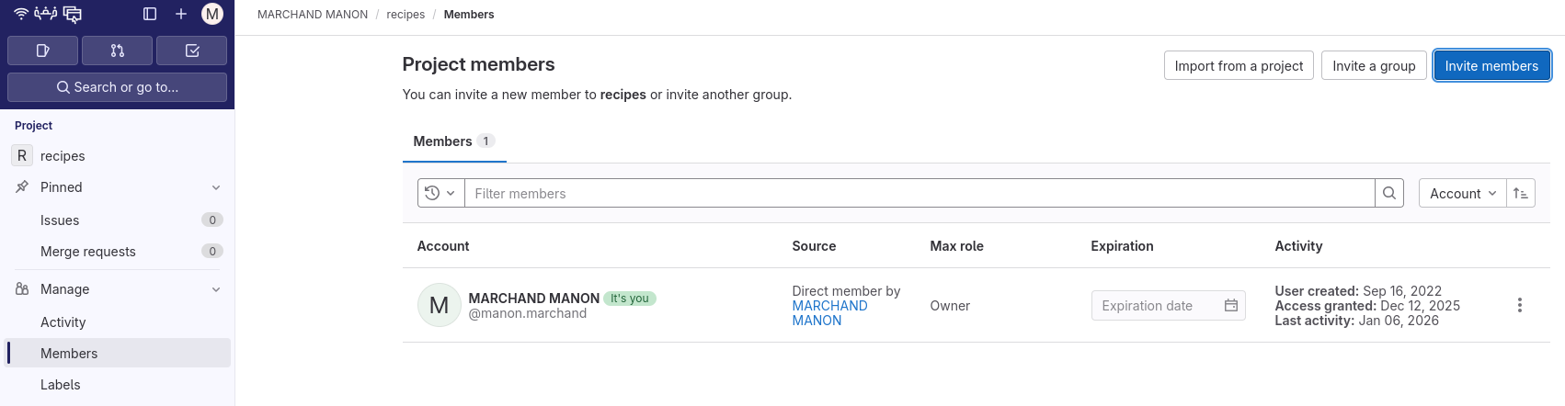This screenshot has height=406, width=1565.
Task: Select the Members tab
Action: [x=454, y=141]
